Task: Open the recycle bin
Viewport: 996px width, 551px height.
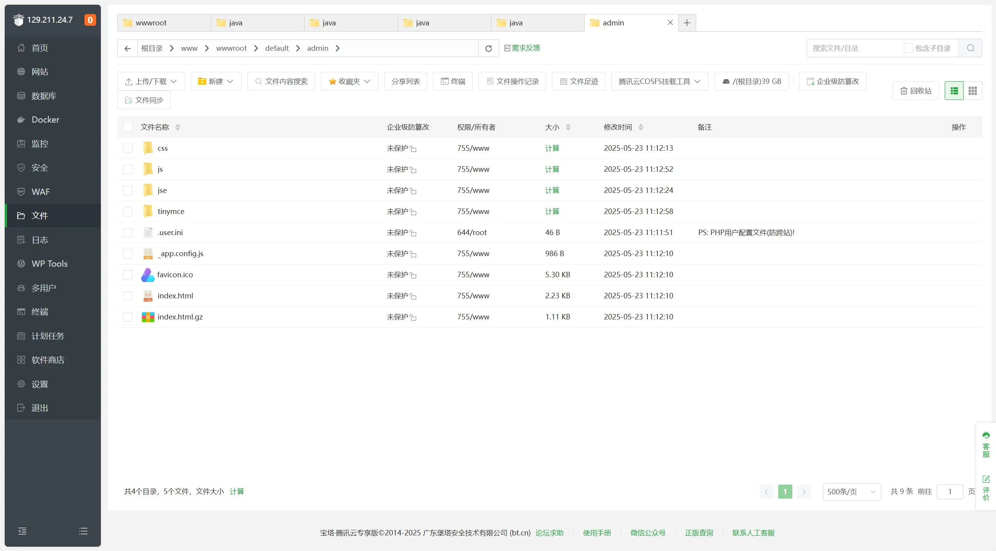Action: 915,91
